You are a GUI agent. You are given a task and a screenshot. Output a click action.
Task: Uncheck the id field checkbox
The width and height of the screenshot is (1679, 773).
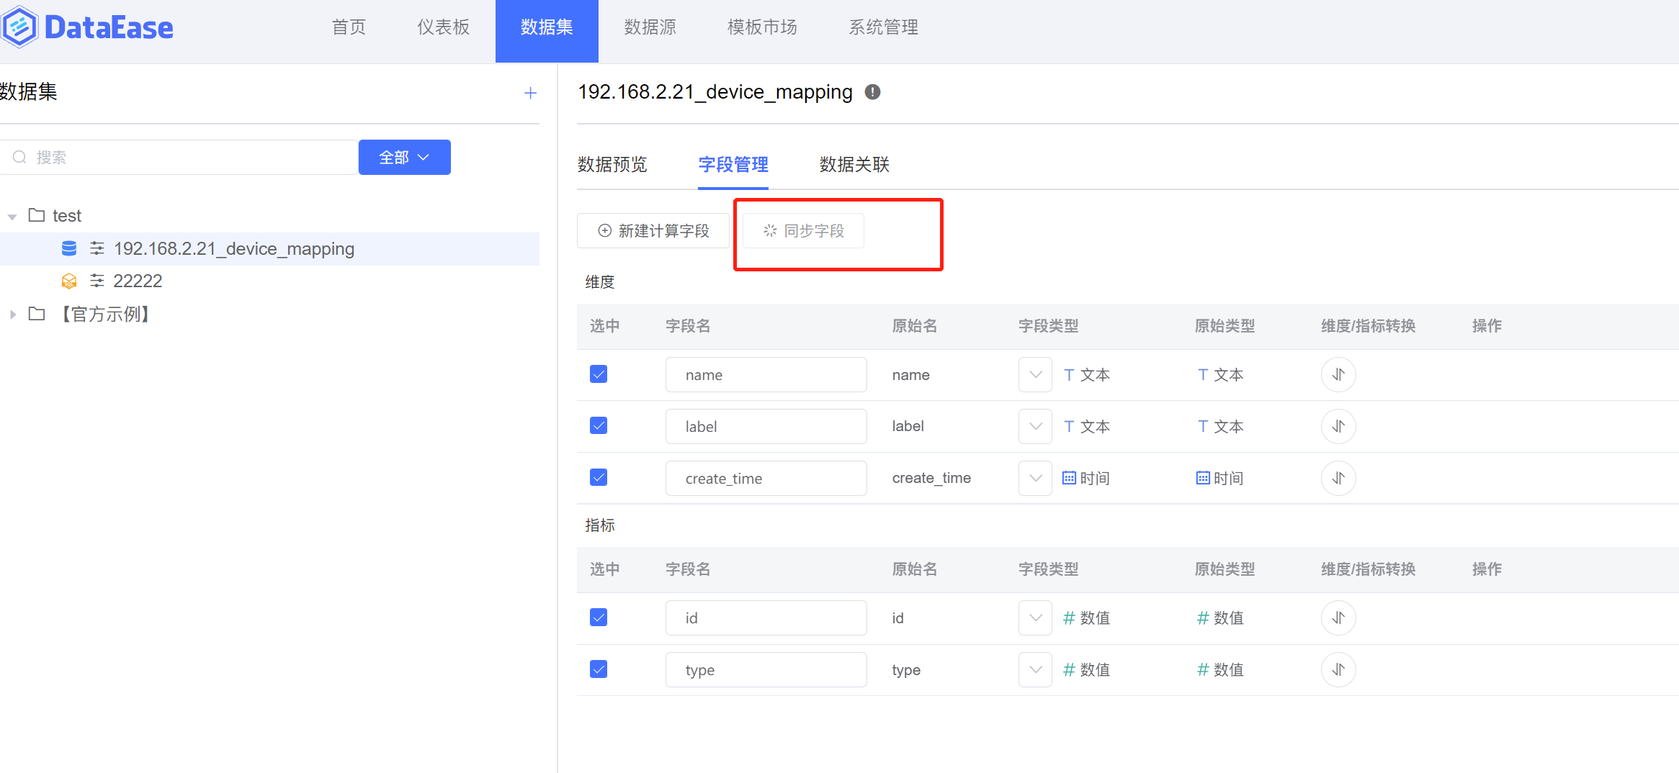tap(599, 618)
